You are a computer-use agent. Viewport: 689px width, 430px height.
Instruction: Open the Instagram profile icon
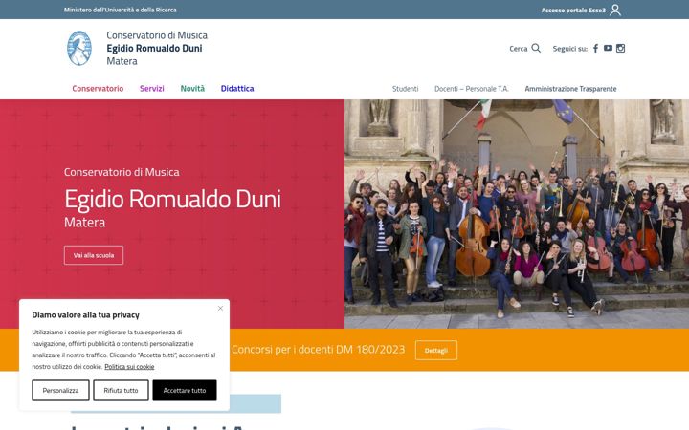(620, 49)
